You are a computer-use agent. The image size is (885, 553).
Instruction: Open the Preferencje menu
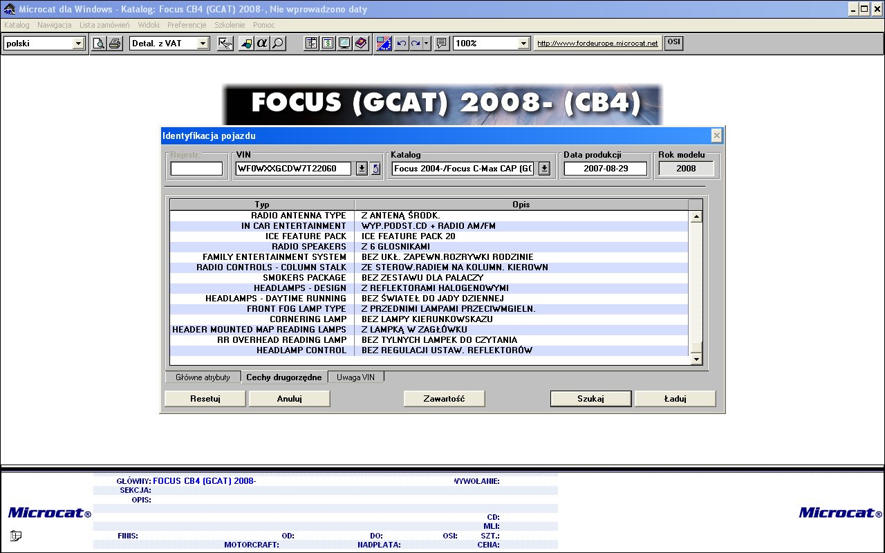187,25
